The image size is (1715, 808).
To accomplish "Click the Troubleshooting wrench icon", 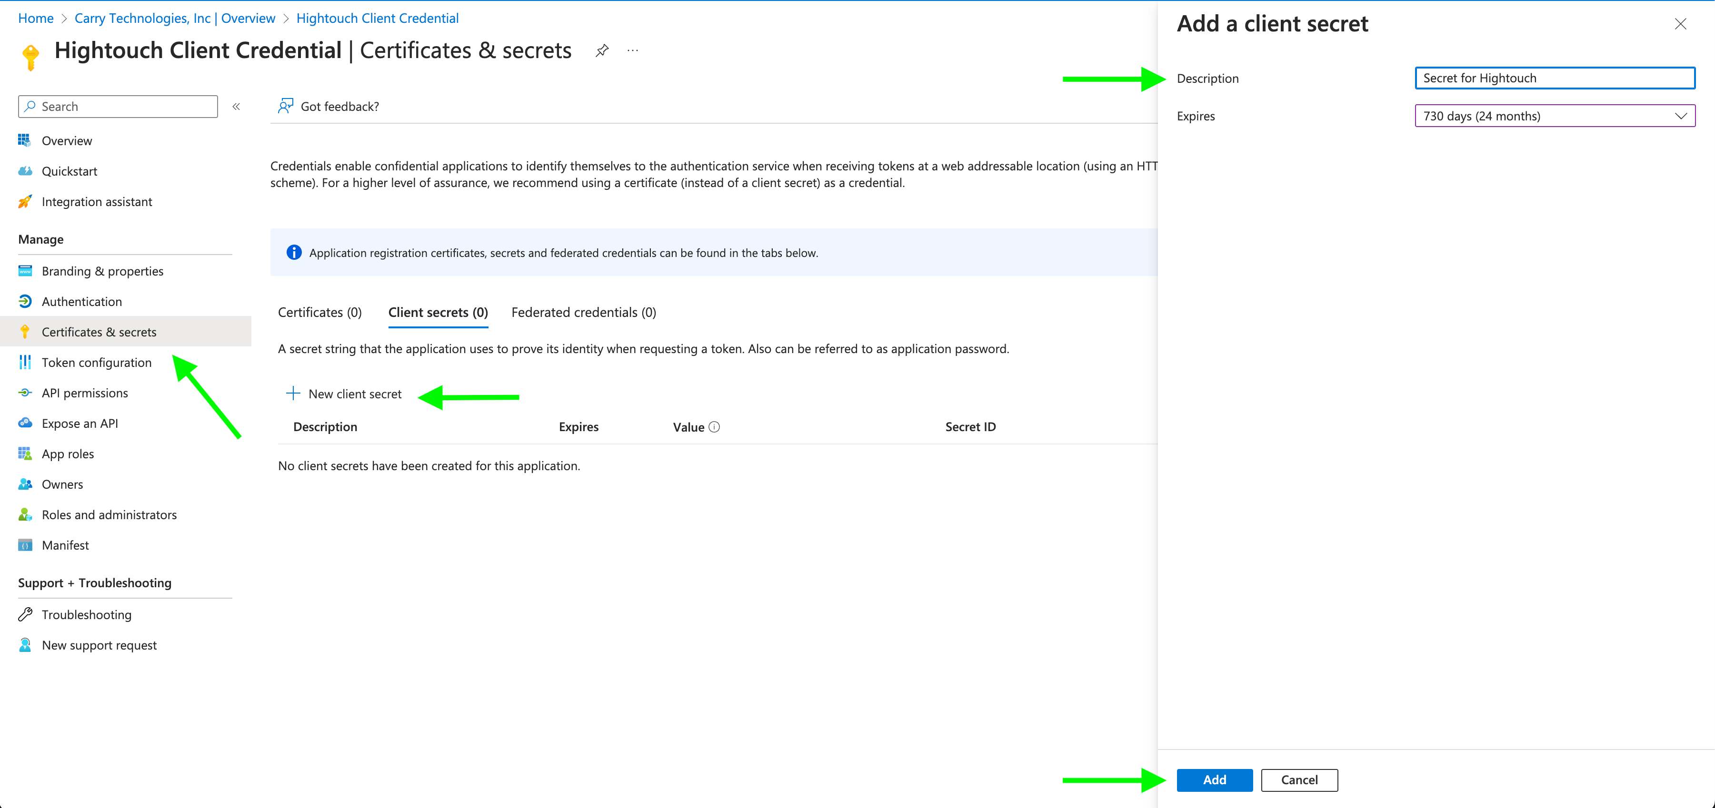I will (25, 614).
